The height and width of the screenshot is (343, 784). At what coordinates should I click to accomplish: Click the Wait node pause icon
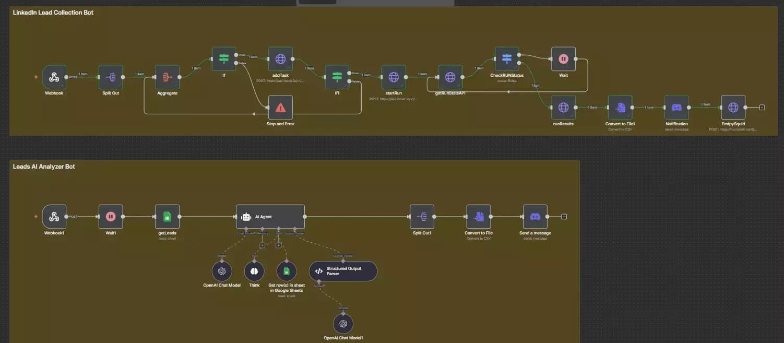tap(563, 58)
